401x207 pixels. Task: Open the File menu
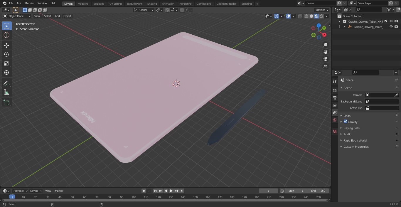[11, 3]
